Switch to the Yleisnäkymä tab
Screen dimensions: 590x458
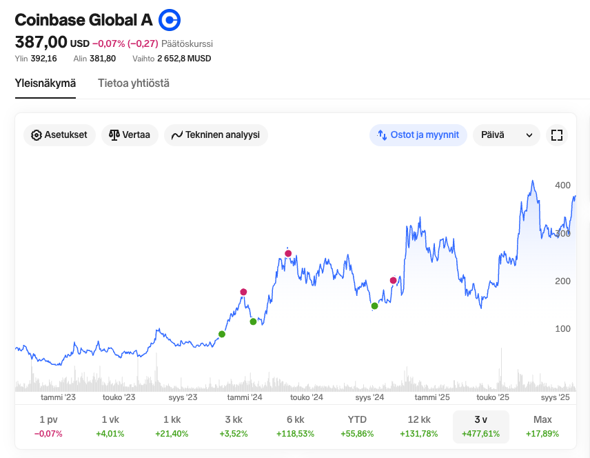(x=45, y=83)
